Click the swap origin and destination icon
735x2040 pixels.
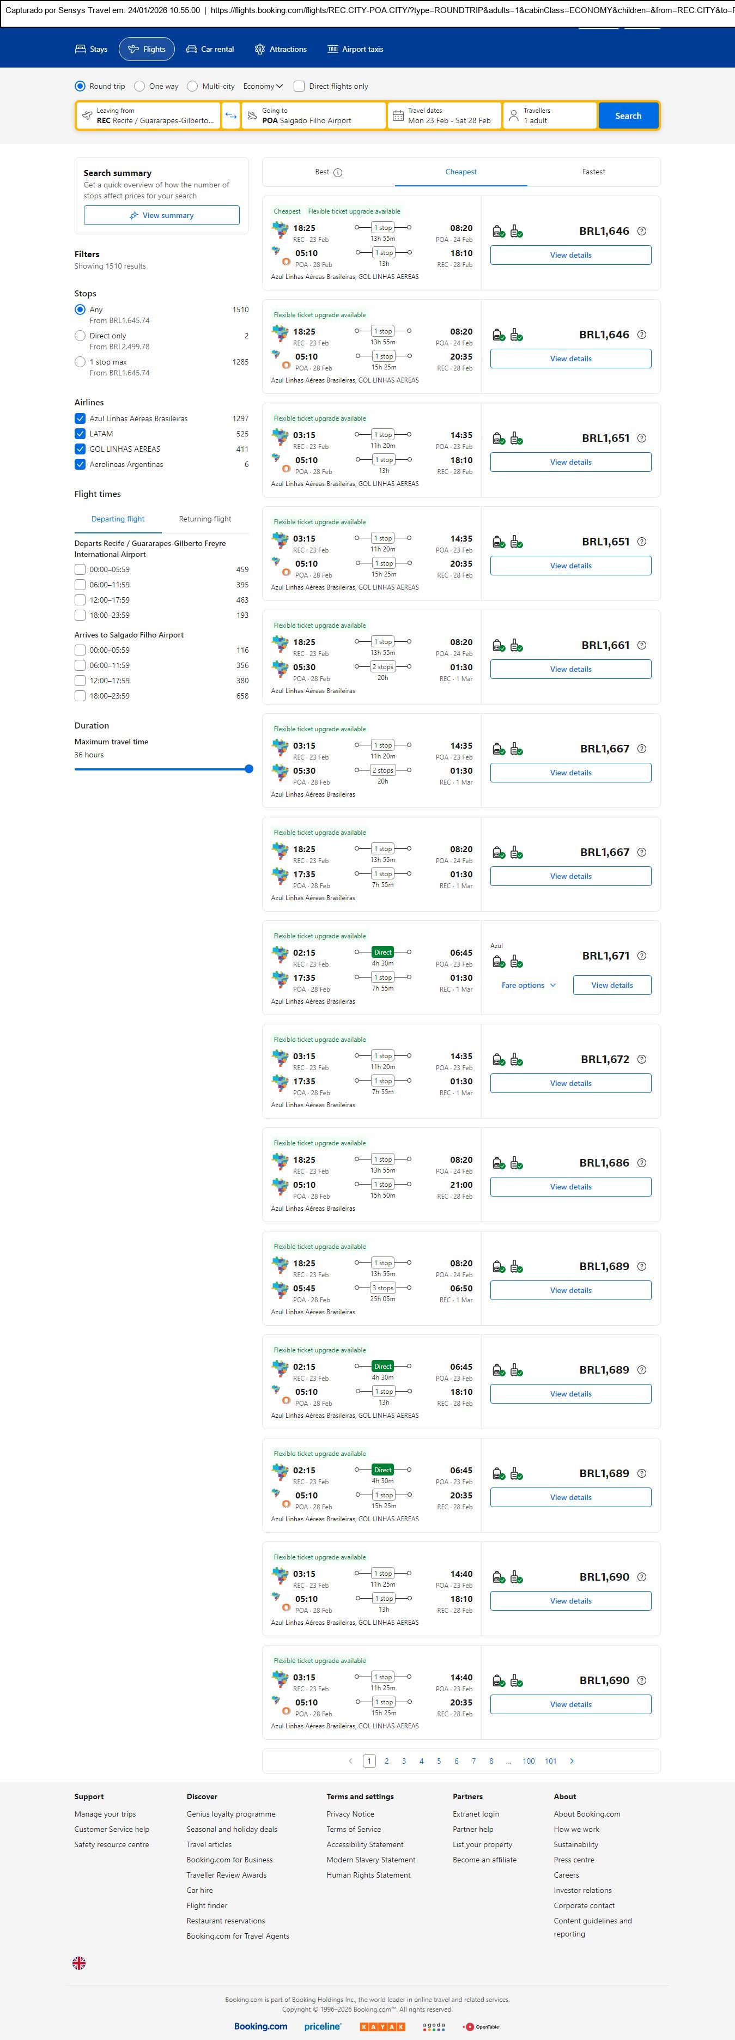click(x=230, y=116)
